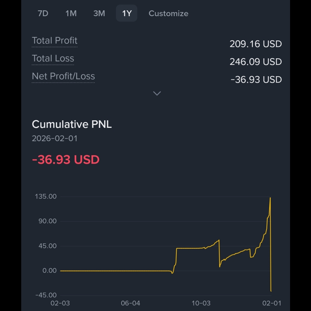This screenshot has height=311, width=311.
Task: Click the red -36.93 USD cumulative value
Action: 66,159
